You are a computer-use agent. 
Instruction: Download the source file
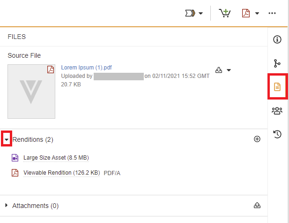click(x=219, y=70)
